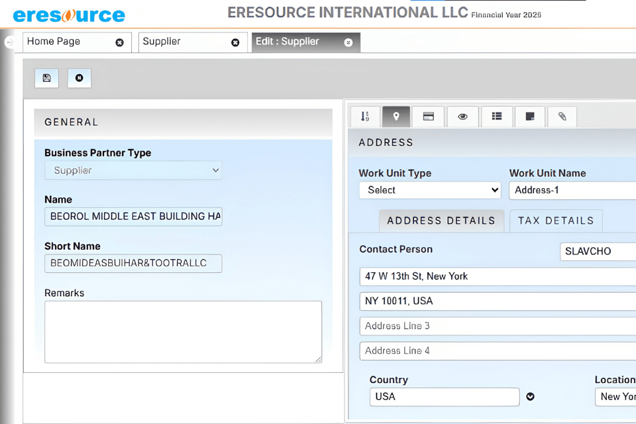This screenshot has height=424, width=636.
Task: Close the Edit : Supplier tab
Action: (x=348, y=42)
